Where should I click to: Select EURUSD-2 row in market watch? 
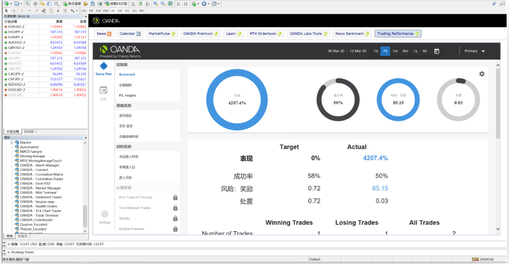tap(45, 27)
